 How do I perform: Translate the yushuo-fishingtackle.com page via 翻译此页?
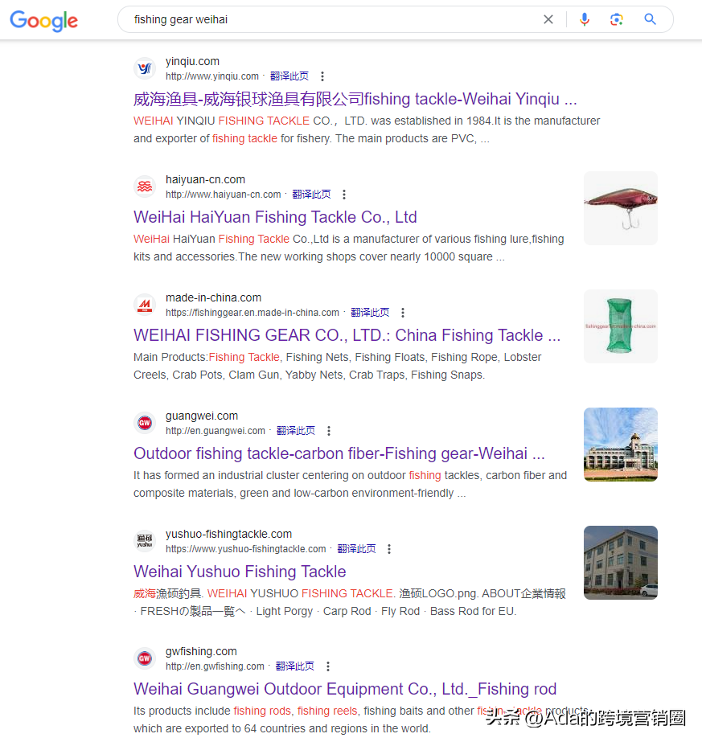(x=356, y=549)
